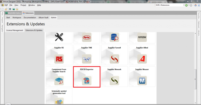This screenshot has width=201, height=105.
Task: Open the Files side panel
Action: point(2,14)
